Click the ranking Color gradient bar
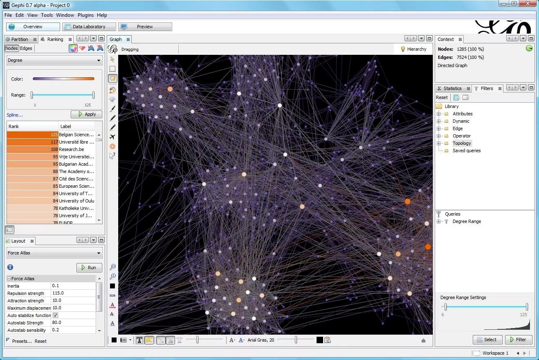This screenshot has width=539, height=360. click(x=63, y=79)
